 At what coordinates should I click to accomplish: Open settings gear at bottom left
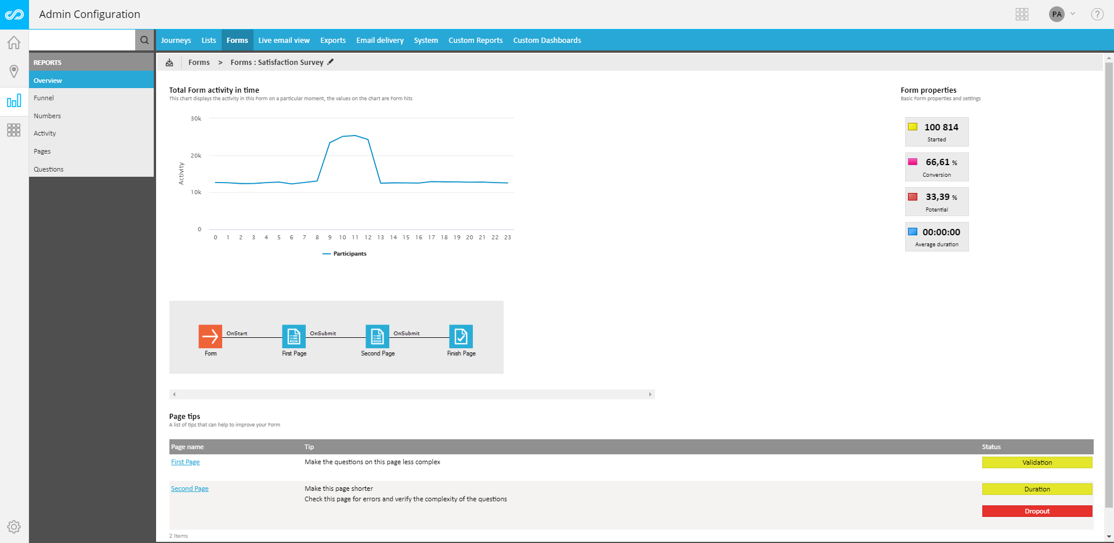(x=14, y=526)
